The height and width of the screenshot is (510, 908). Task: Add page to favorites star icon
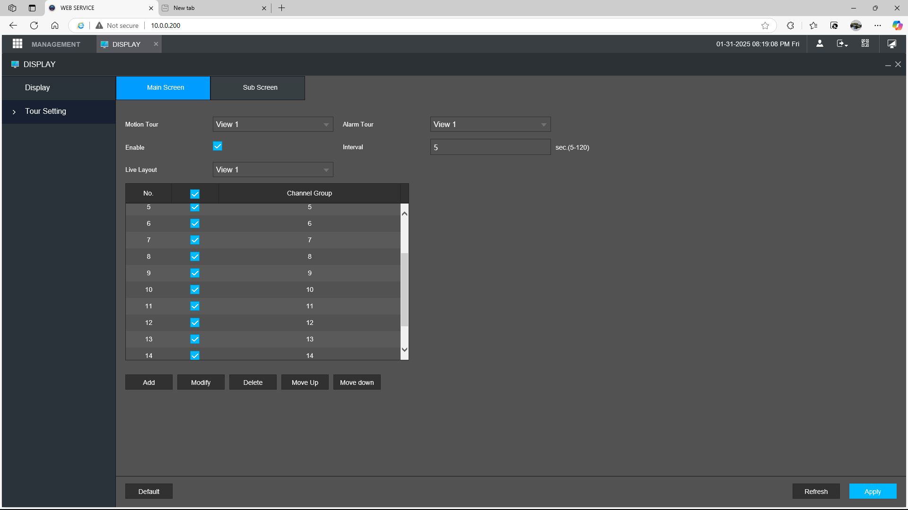(765, 25)
